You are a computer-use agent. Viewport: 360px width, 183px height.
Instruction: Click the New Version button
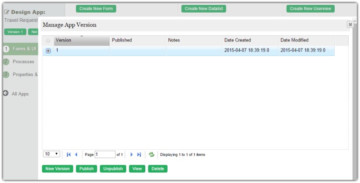(x=58, y=169)
